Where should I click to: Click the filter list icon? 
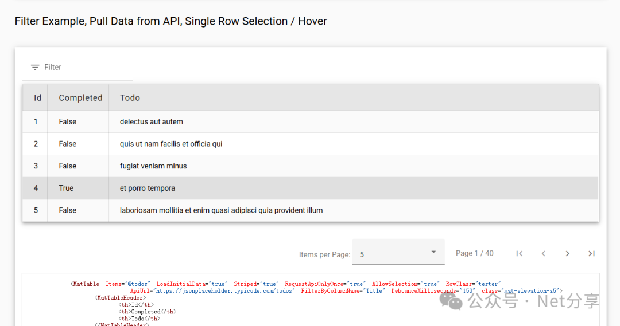pyautogui.click(x=35, y=68)
